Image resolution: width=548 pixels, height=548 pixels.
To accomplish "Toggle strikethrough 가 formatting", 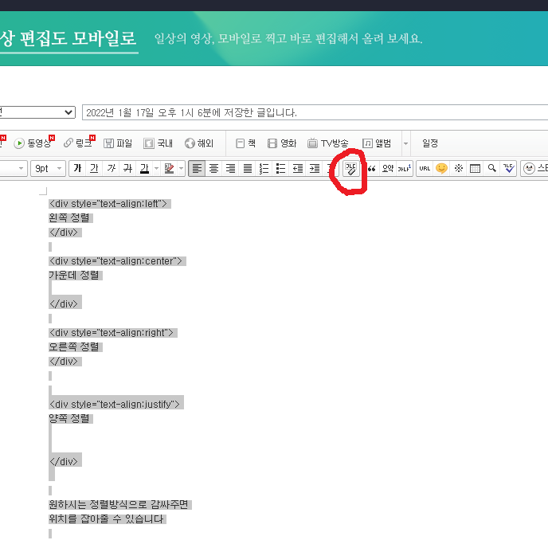I will click(127, 168).
